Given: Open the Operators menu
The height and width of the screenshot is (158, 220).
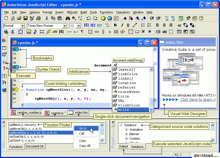Looking at the screenshot, I should (x=123, y=12).
